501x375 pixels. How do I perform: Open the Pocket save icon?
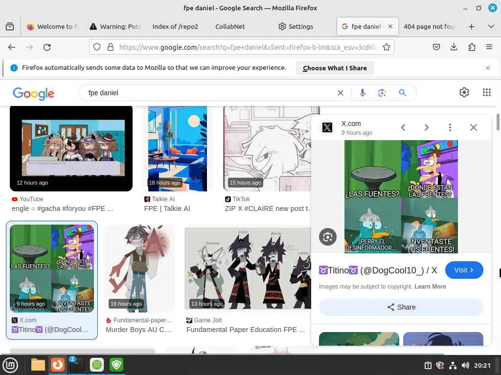coord(436,47)
